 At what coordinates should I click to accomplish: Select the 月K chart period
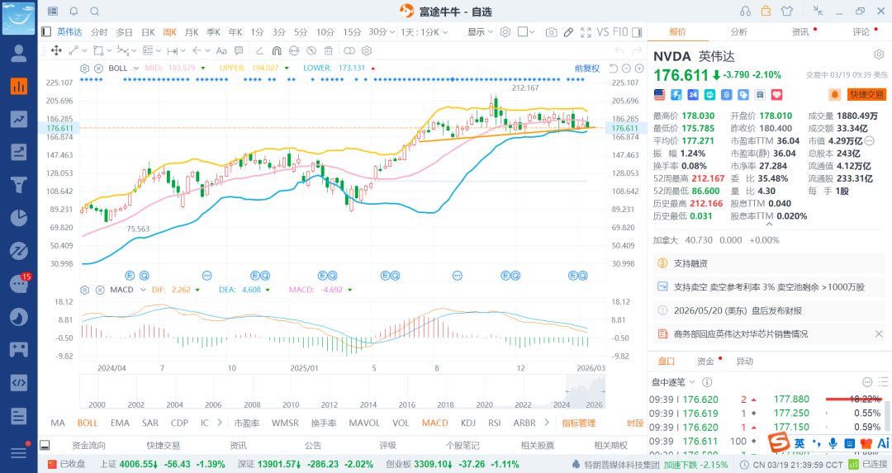click(192, 31)
